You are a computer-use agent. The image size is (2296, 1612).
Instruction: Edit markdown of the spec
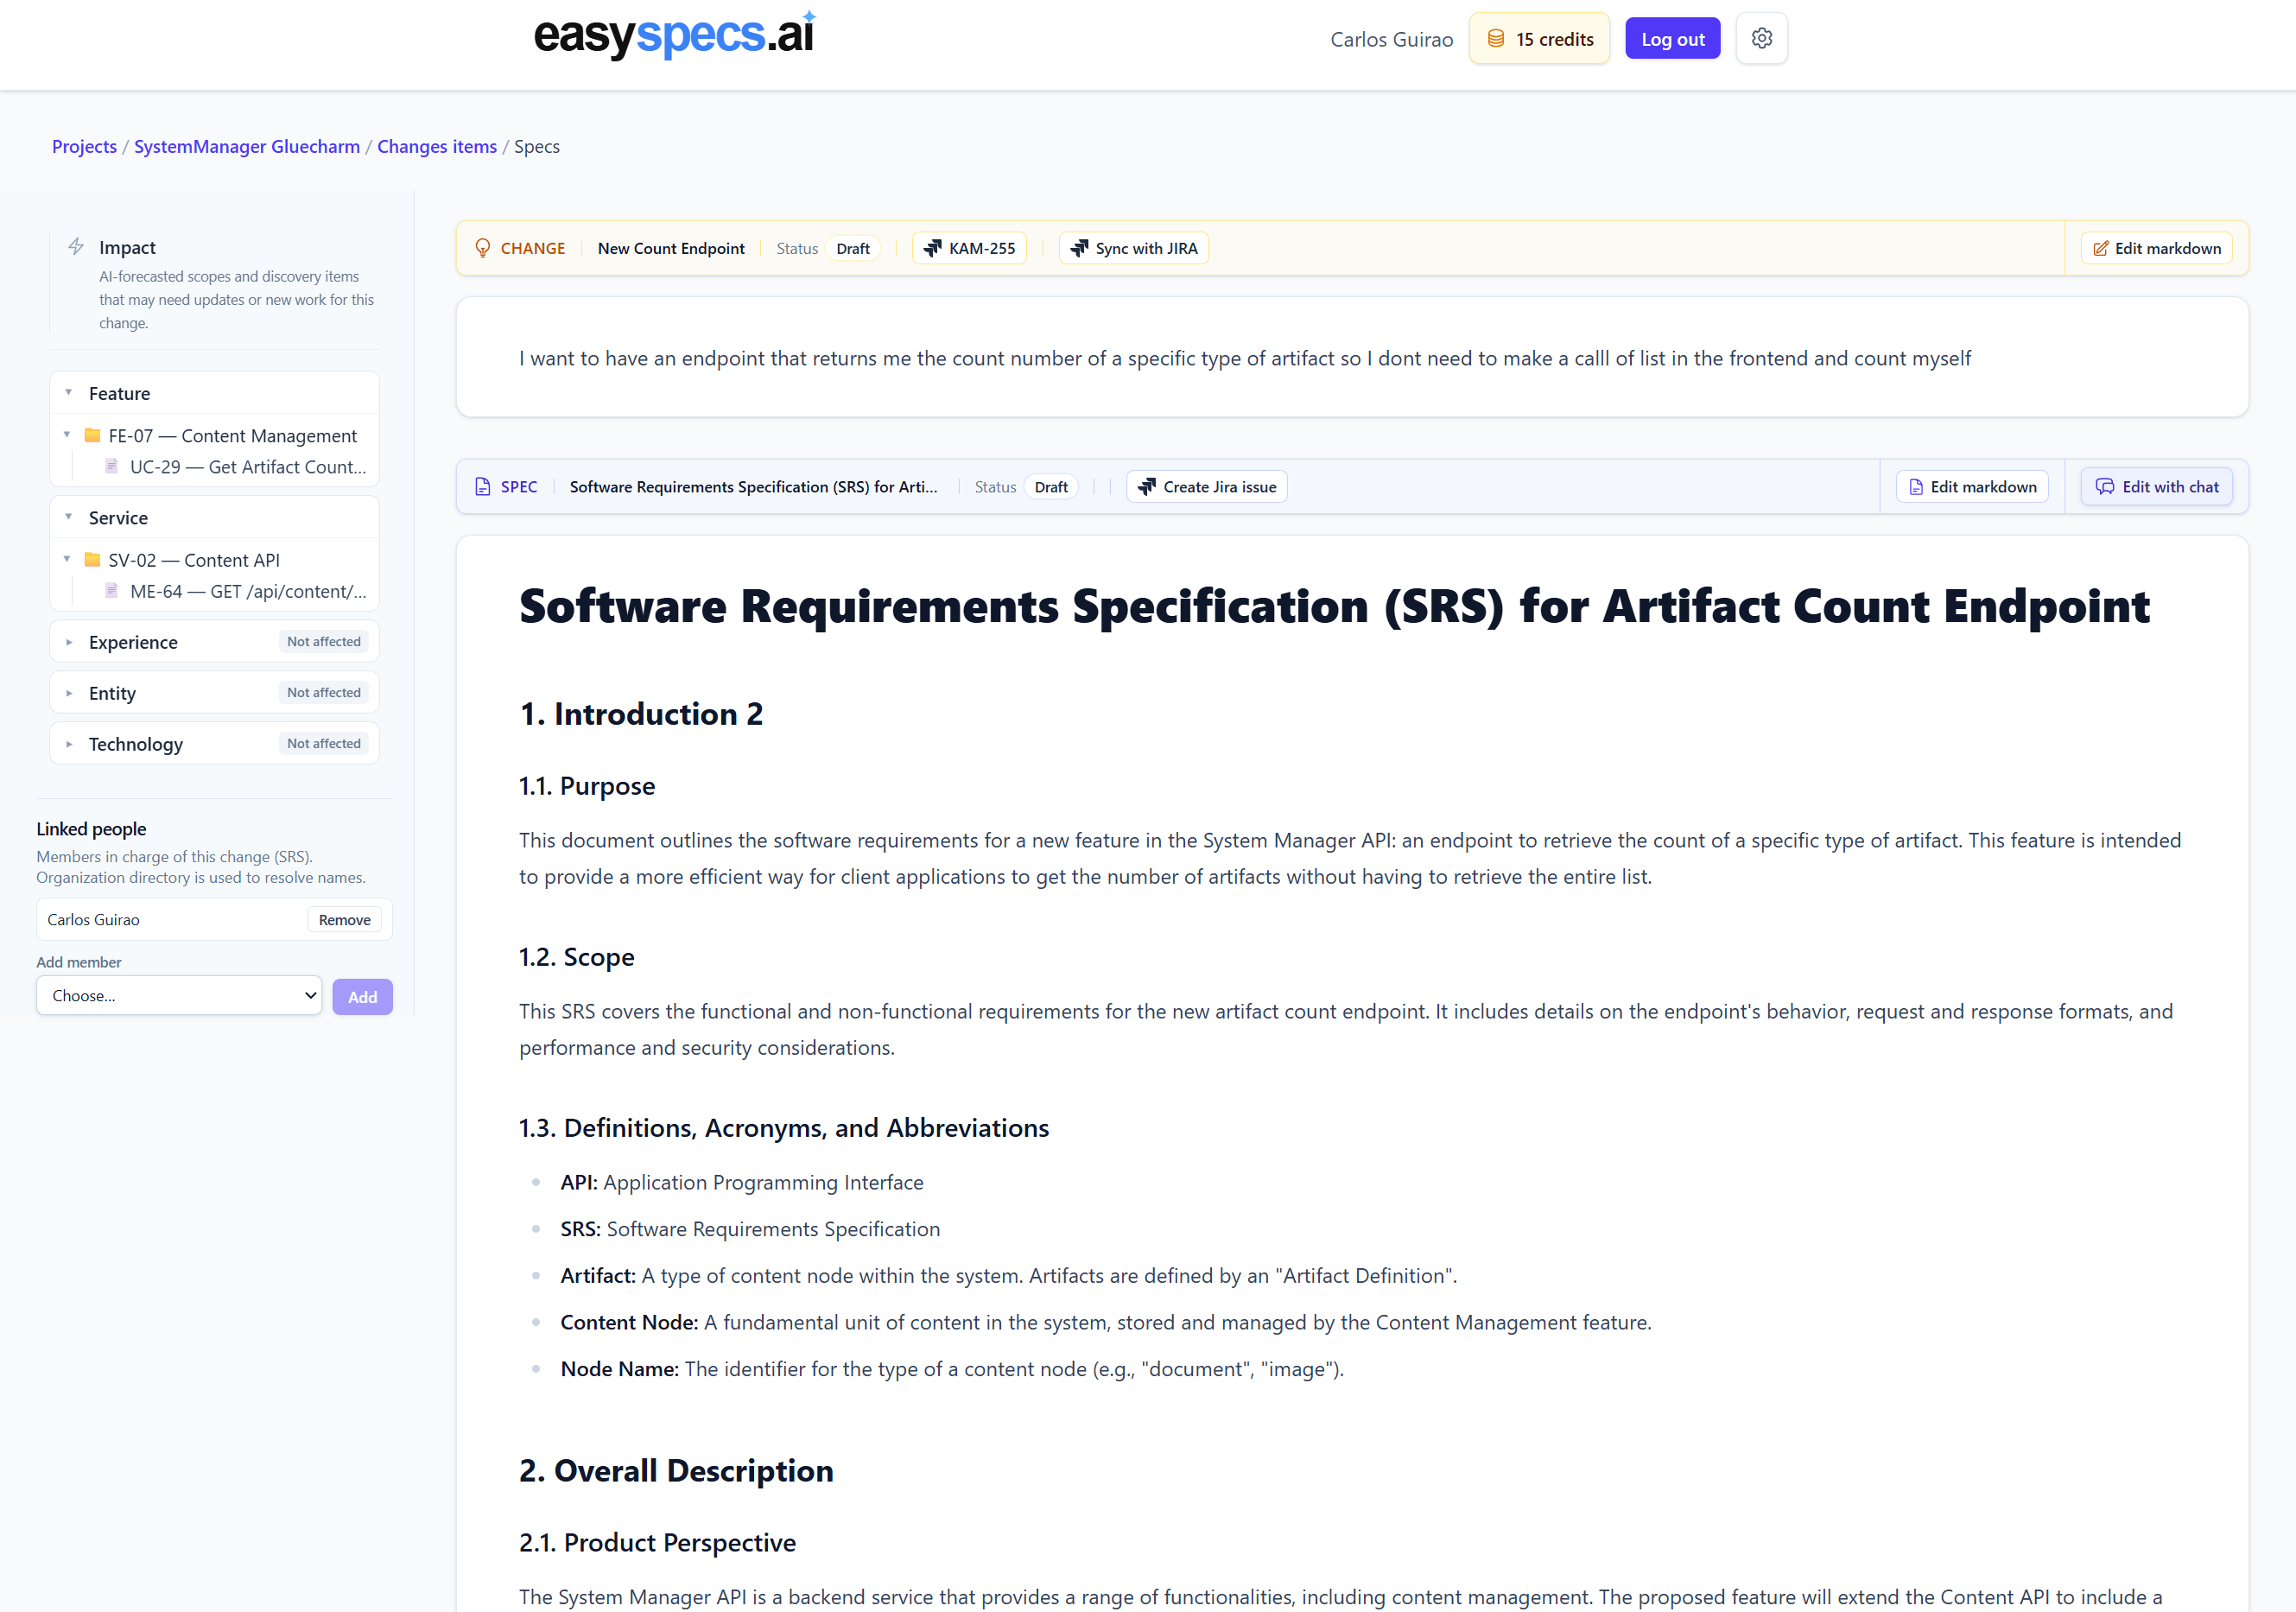point(1972,487)
